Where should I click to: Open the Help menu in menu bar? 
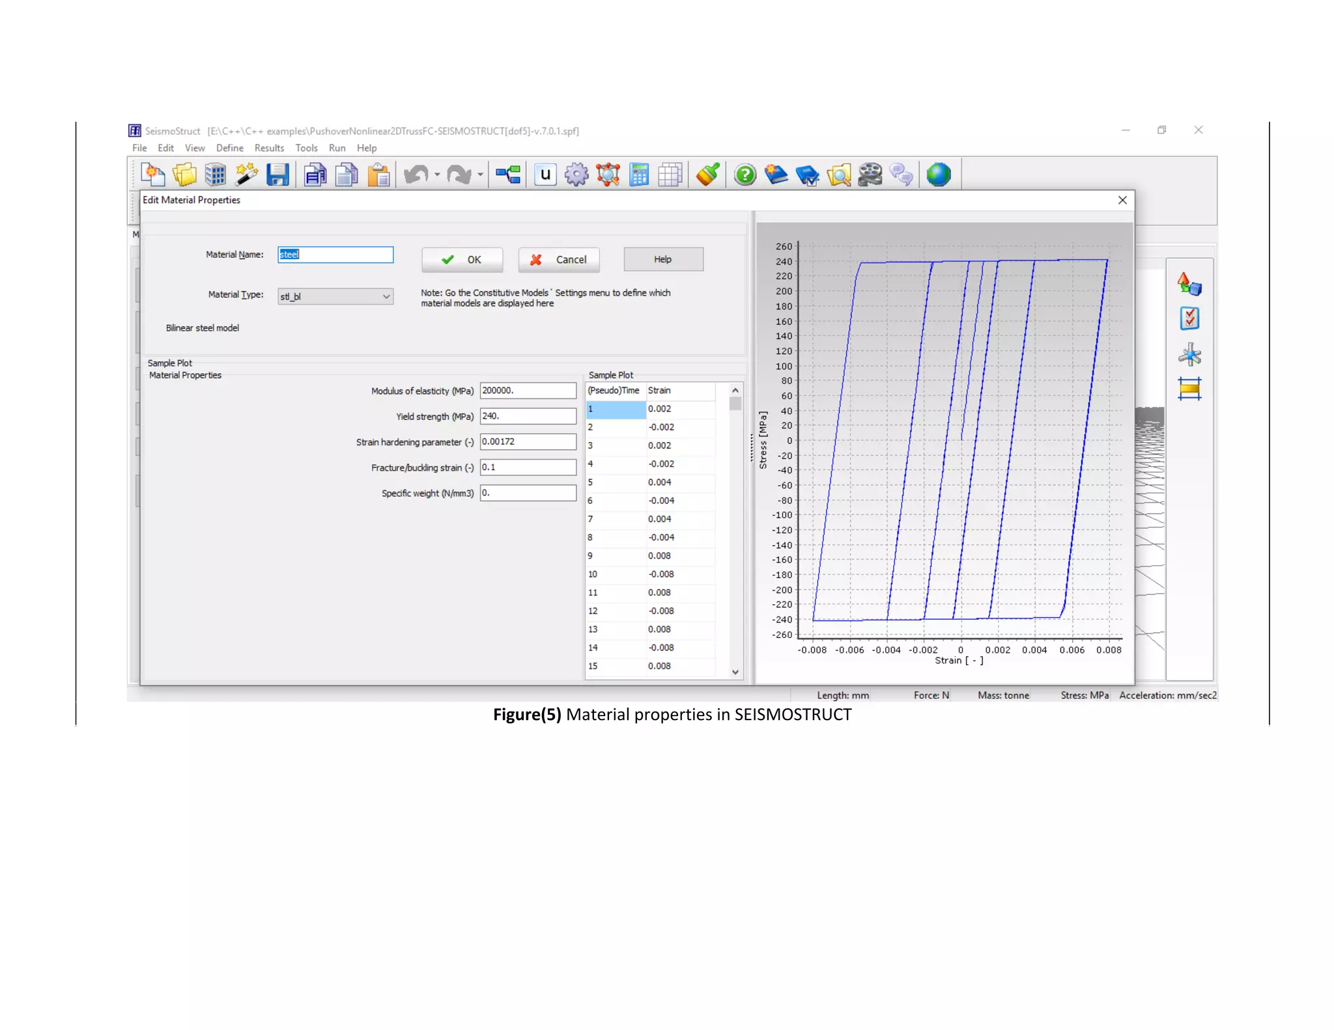click(x=367, y=148)
